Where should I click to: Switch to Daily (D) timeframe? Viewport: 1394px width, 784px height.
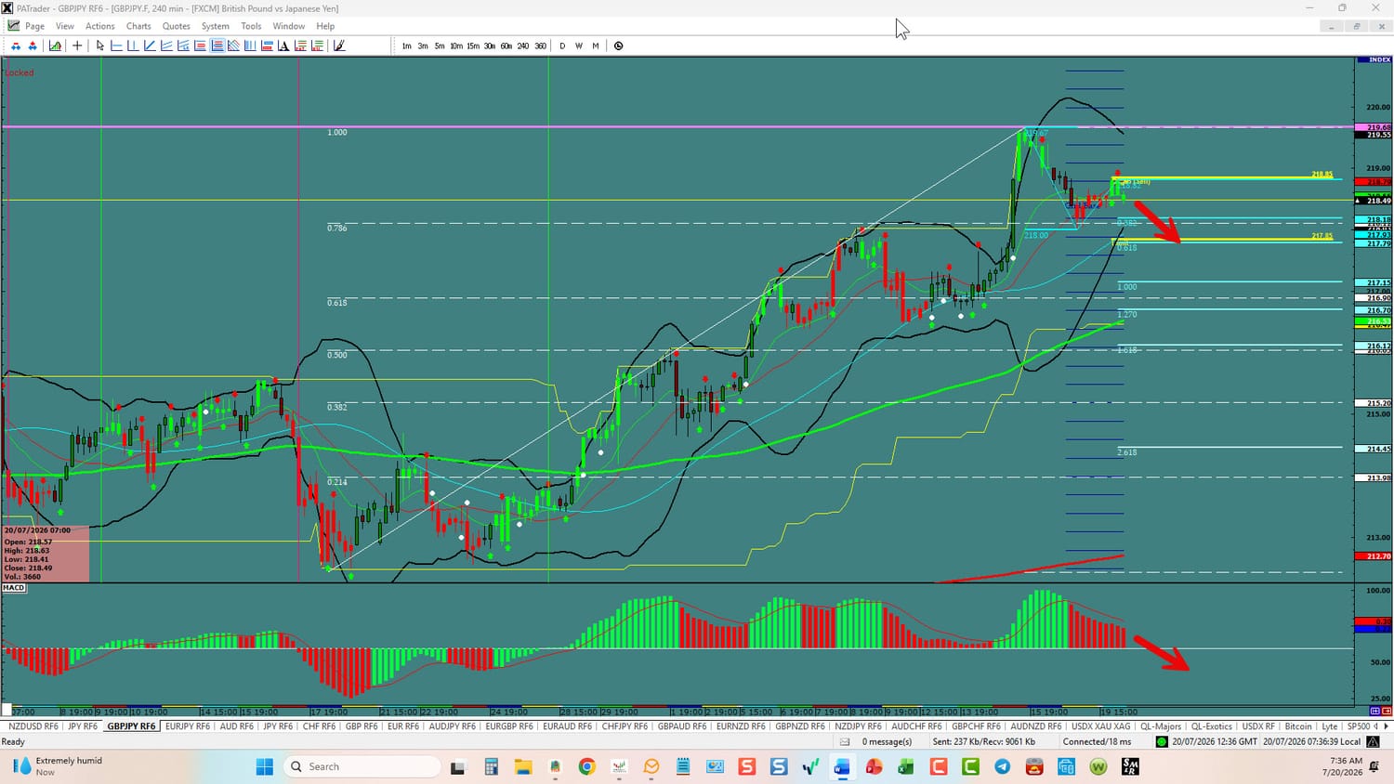click(x=562, y=46)
